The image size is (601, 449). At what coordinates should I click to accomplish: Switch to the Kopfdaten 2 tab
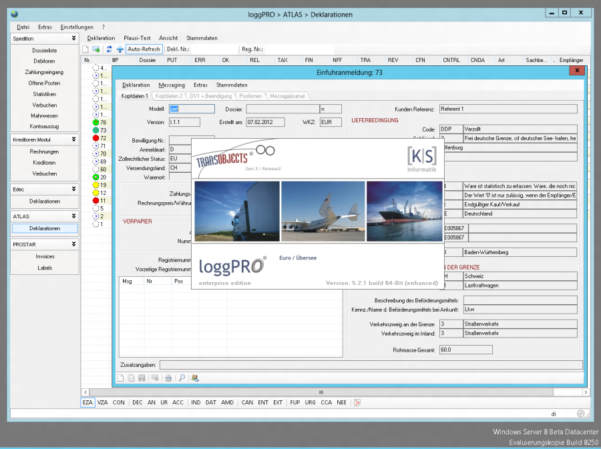169,96
